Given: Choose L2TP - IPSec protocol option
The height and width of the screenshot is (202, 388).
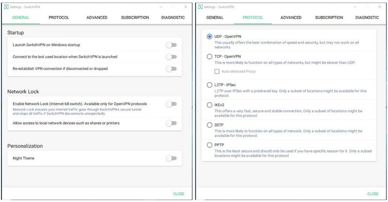Looking at the screenshot, I should click(x=210, y=85).
